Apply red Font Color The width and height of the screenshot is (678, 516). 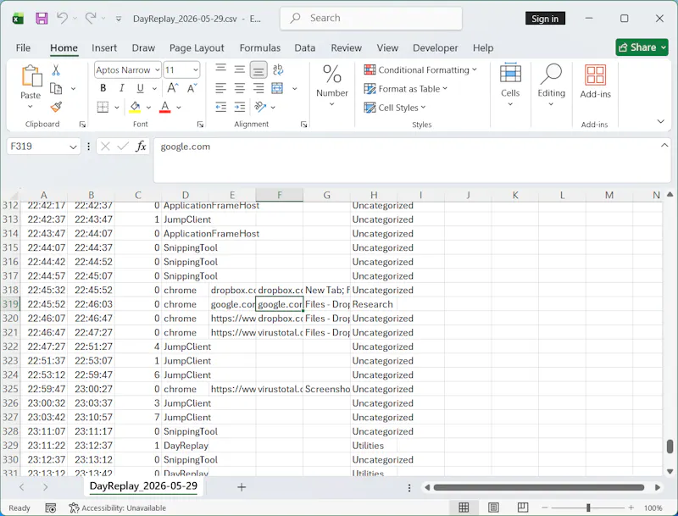click(164, 107)
